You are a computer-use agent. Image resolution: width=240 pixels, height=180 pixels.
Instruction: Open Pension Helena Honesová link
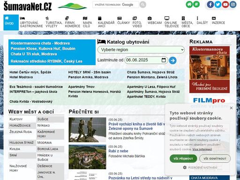point(94,94)
